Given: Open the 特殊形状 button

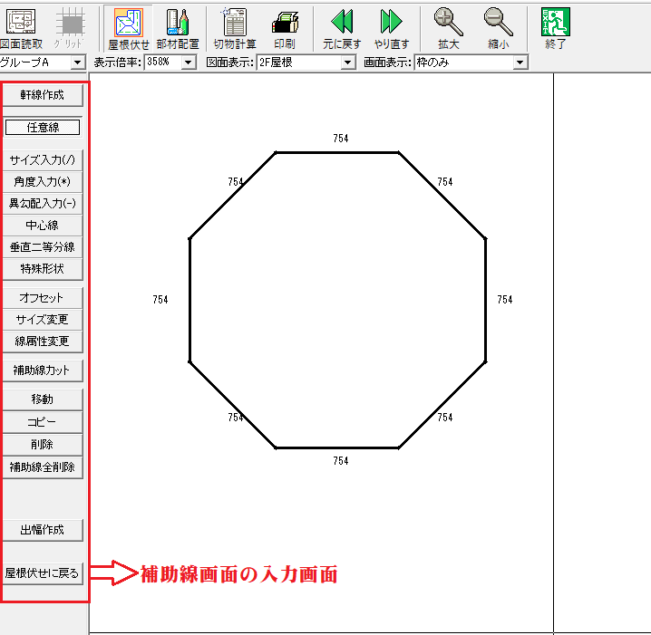Looking at the screenshot, I should 43,269.
